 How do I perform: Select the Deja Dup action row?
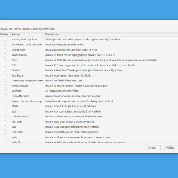(x=89, y=121)
